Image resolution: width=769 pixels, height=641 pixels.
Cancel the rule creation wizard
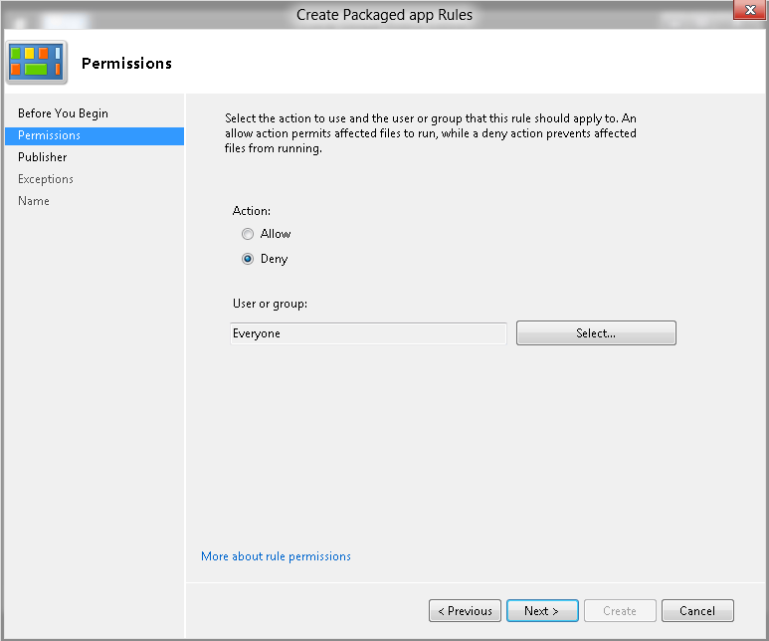697,610
